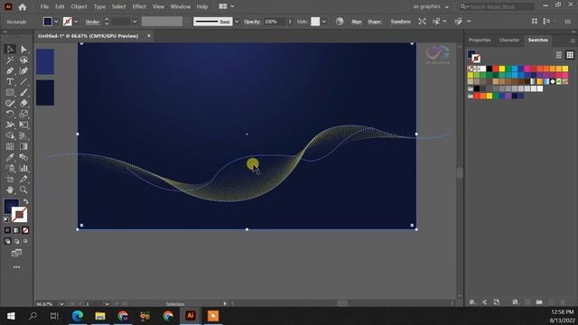
Task: Select the Rectangle tool in toolbox
Action: click(x=10, y=92)
